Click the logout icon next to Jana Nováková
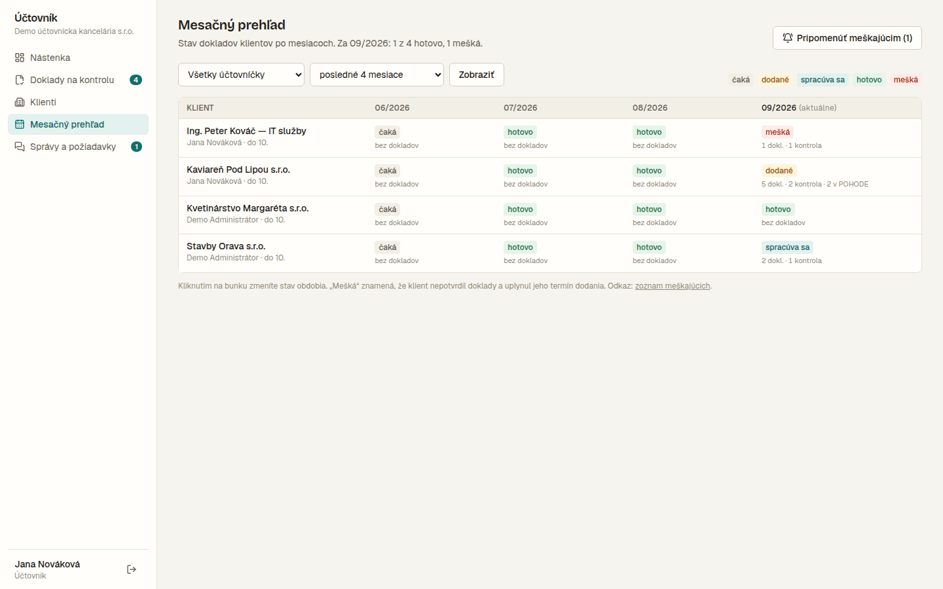The width and height of the screenshot is (943, 589). 132,569
